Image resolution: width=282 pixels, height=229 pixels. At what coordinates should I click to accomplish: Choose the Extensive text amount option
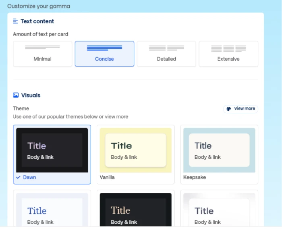228,54
